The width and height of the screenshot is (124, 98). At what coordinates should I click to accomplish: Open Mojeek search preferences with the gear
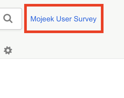coord(8,50)
